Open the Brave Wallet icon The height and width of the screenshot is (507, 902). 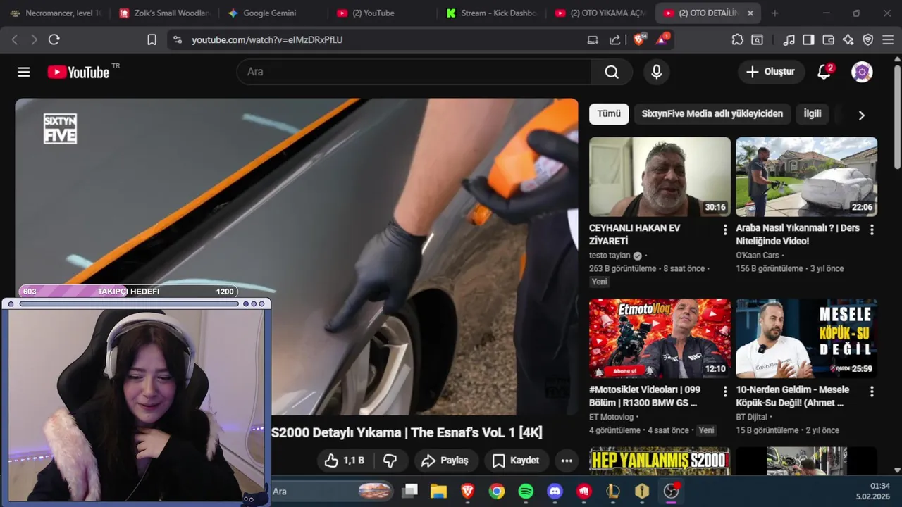829,40
